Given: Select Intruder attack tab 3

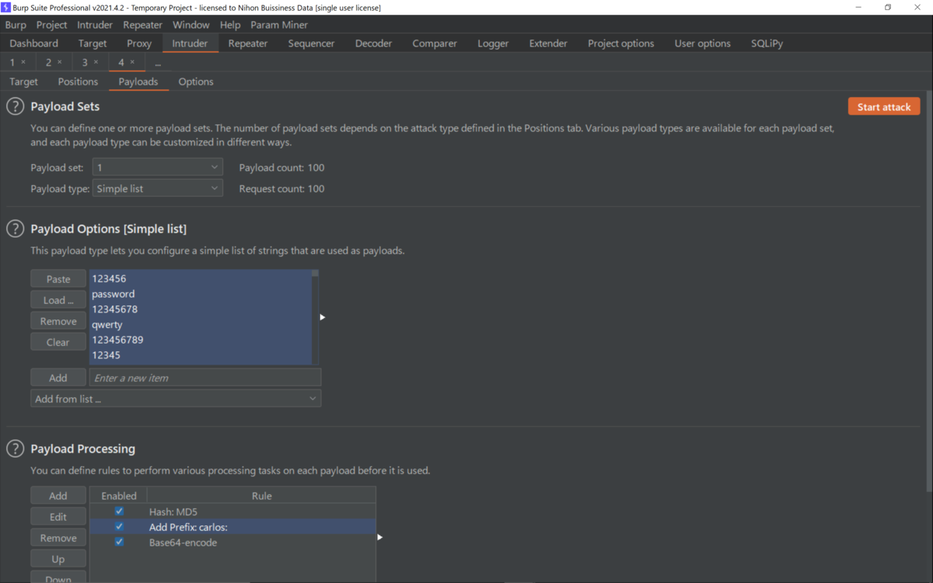Looking at the screenshot, I should 85,62.
